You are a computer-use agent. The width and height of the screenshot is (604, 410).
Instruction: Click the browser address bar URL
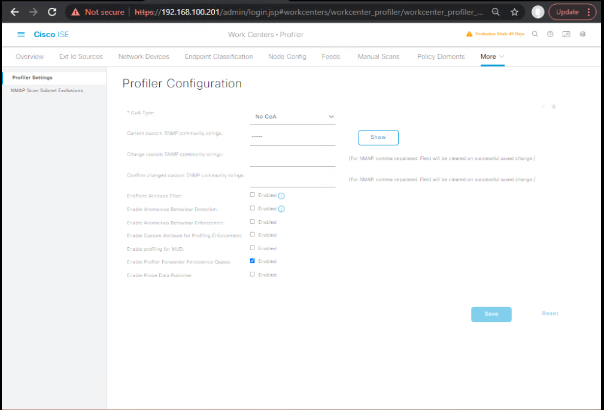click(x=308, y=12)
